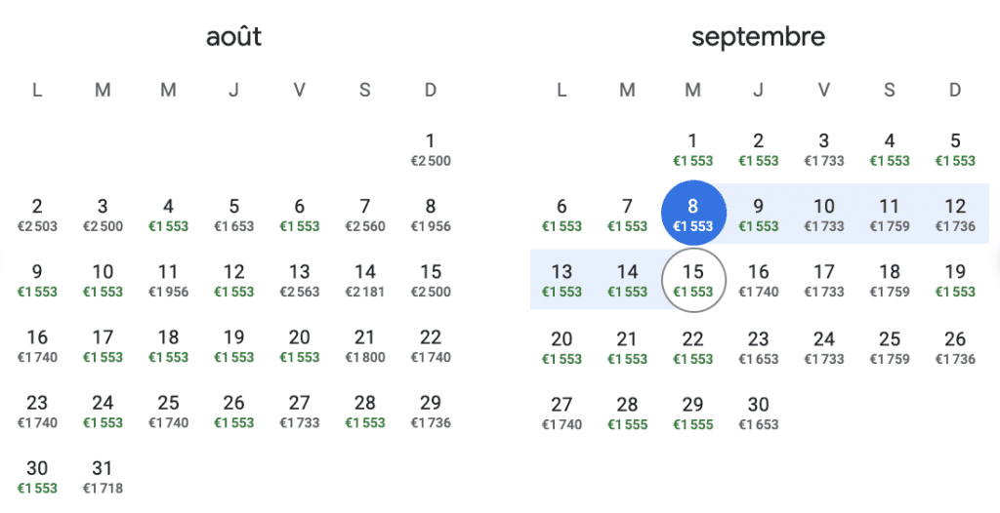Click August 31 priced €1 718
Viewport: 1000px width, 513px height.
103,478
